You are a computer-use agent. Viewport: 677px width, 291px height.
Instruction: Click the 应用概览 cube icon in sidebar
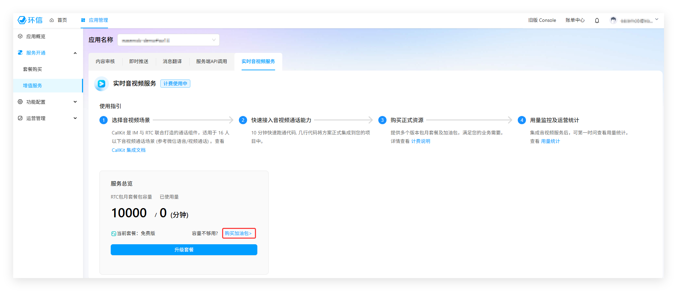20,37
